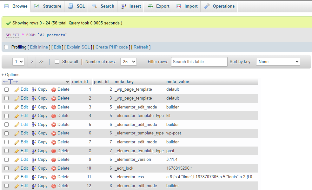Open the Sort by key dropdown
312x190 pixels.
point(278,62)
